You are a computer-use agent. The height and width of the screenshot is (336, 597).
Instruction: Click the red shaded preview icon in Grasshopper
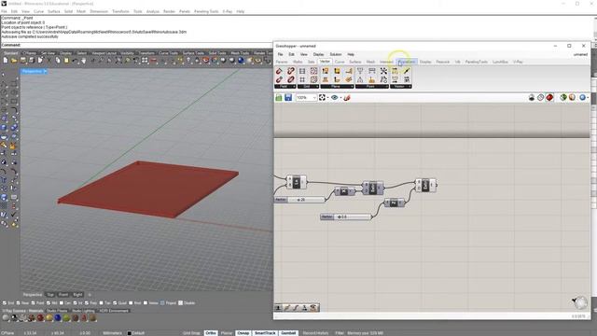pos(549,98)
